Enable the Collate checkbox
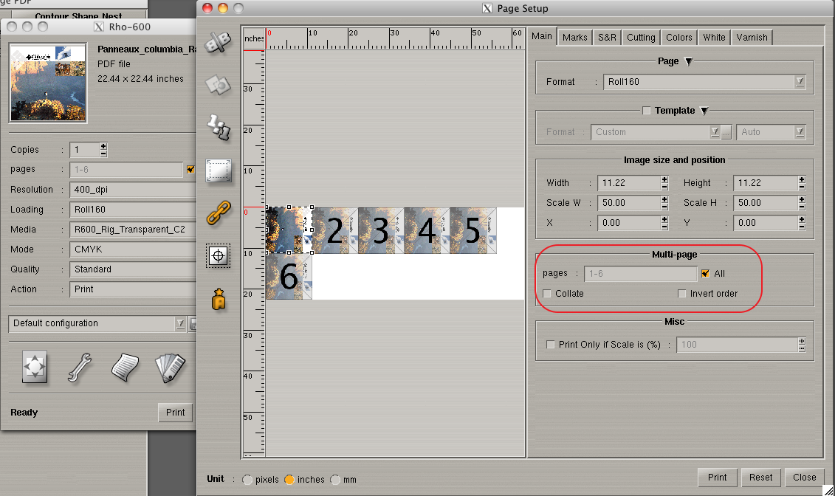Image resolution: width=835 pixels, height=496 pixels. pyautogui.click(x=547, y=294)
